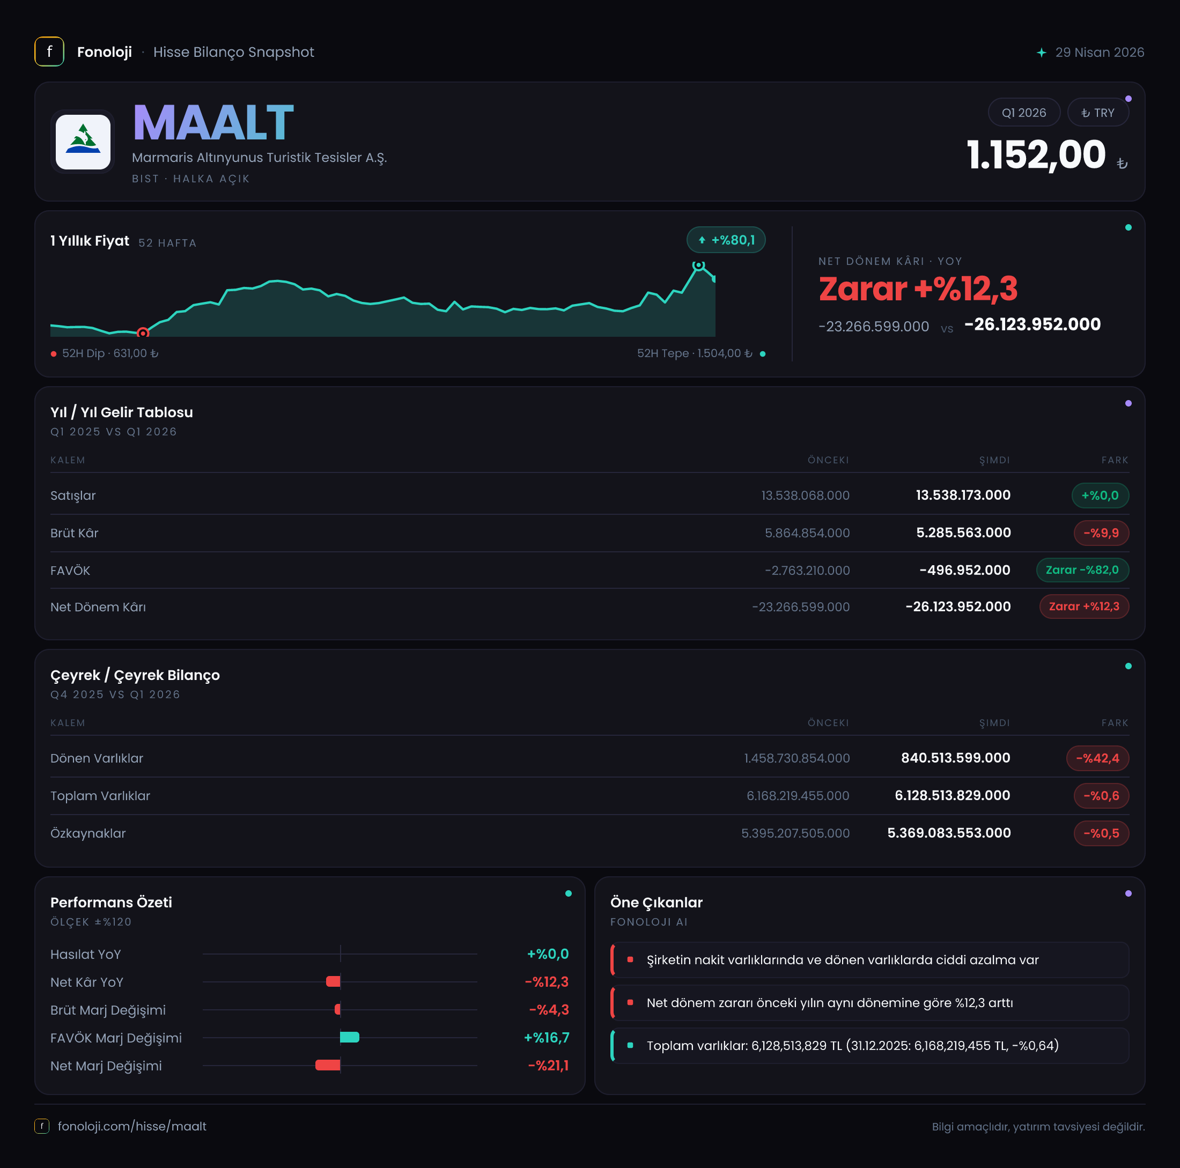Click the current price 1.152,00
The image size is (1180, 1168).
1036,154
